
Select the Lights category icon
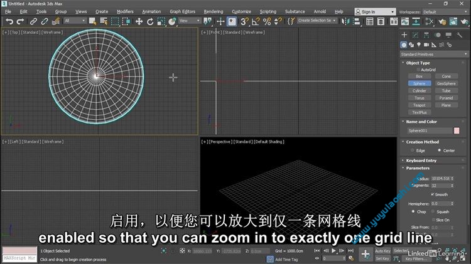click(419, 45)
